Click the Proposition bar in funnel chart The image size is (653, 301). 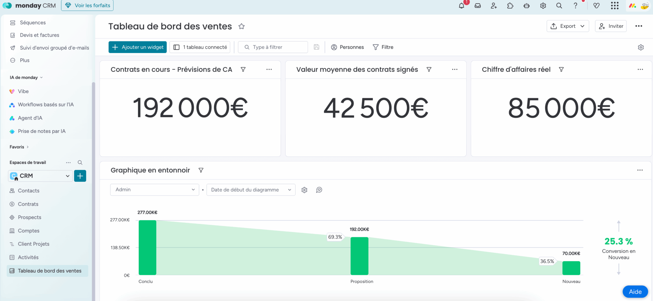click(359, 256)
